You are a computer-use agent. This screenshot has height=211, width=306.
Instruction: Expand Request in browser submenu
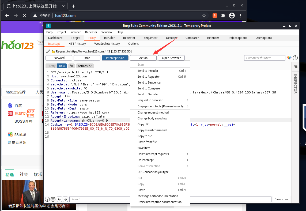point(160,100)
